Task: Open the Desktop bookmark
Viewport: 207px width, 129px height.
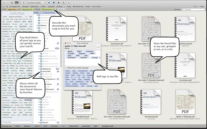Action: click(x=59, y=7)
